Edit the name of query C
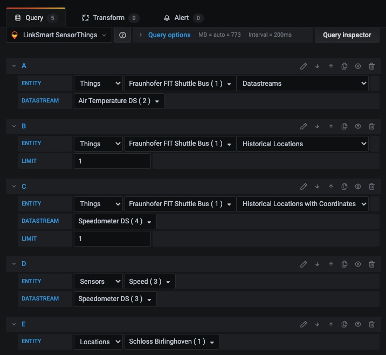This screenshot has height=355, width=386. pyautogui.click(x=304, y=187)
